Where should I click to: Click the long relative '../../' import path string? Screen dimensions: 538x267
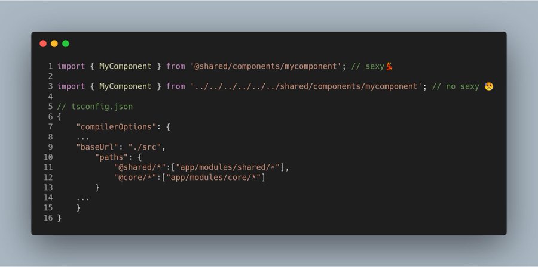(306, 86)
